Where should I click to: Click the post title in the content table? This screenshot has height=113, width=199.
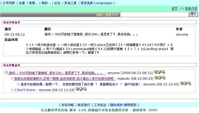click(x=91, y=34)
